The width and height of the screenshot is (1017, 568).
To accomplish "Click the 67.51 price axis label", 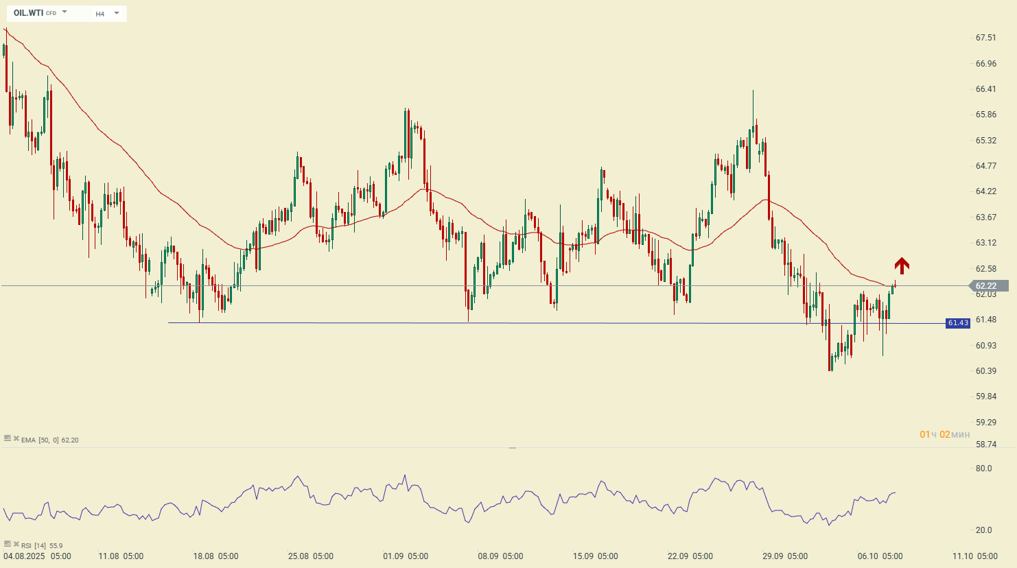I will tap(985, 38).
